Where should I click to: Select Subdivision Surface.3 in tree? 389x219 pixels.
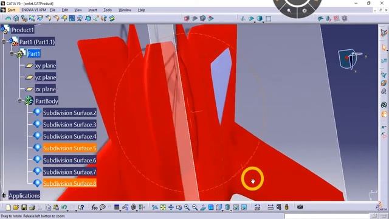[70, 124]
